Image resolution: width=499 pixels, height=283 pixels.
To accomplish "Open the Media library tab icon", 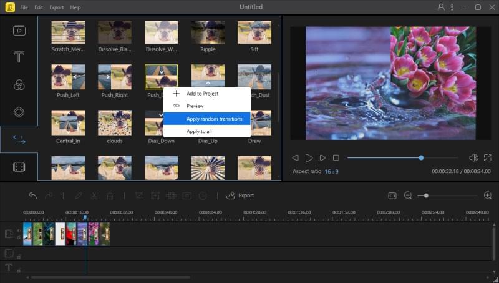I will (19, 30).
